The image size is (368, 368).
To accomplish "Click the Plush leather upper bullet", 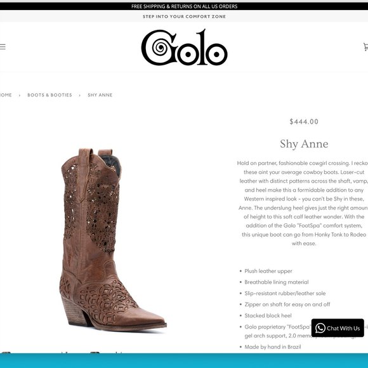I will coord(268,271).
